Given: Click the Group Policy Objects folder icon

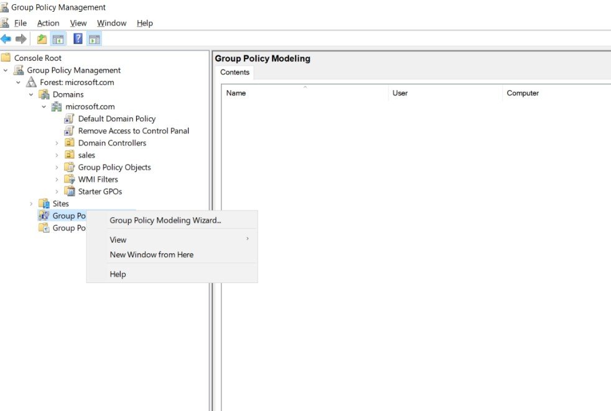Looking at the screenshot, I should (x=69, y=167).
